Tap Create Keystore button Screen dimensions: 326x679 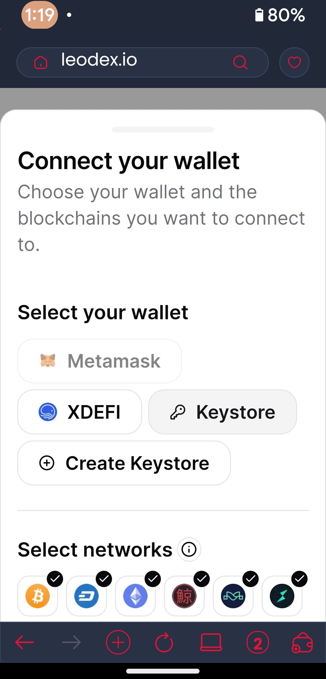coord(124,463)
